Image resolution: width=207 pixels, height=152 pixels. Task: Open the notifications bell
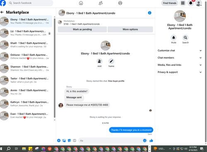(x=191, y=3)
